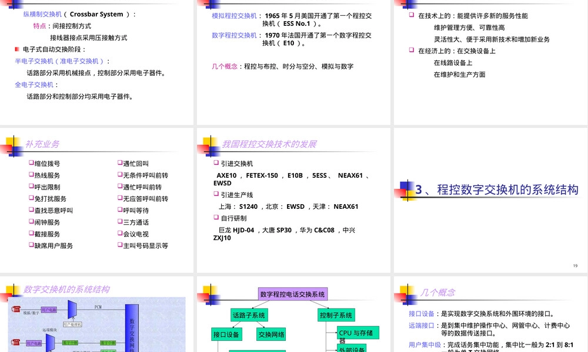
Task: Click the purple box 数字程控电话交换系统
Action: tap(292, 295)
